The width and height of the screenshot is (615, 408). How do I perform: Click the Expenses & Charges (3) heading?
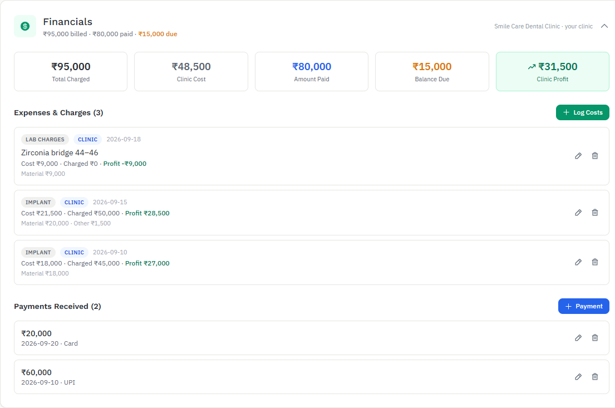click(x=59, y=112)
